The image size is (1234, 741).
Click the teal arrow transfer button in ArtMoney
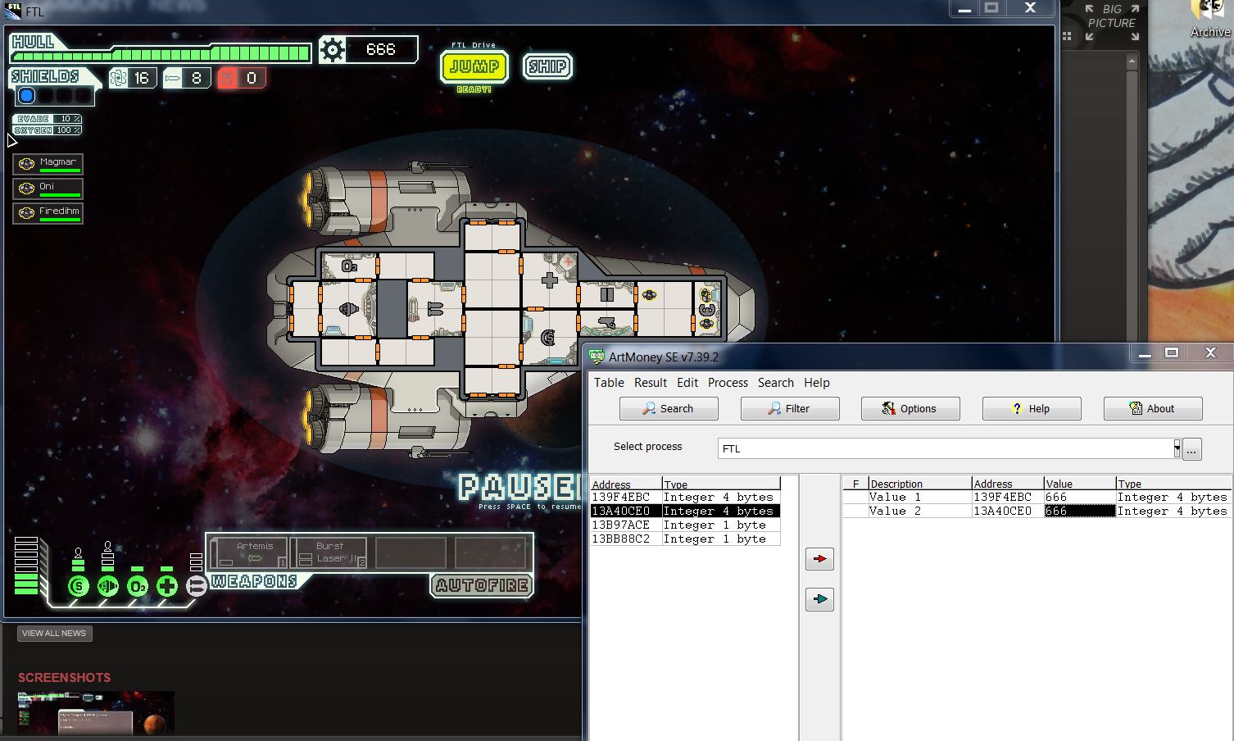click(819, 599)
